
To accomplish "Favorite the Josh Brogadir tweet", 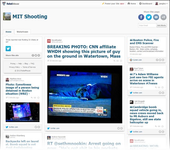I will [x=162, y=126].
